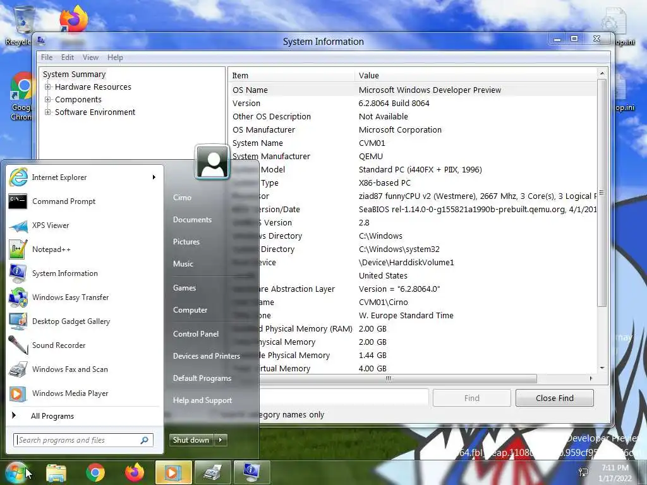Open Desktop Gadget Gallery

tap(85, 321)
